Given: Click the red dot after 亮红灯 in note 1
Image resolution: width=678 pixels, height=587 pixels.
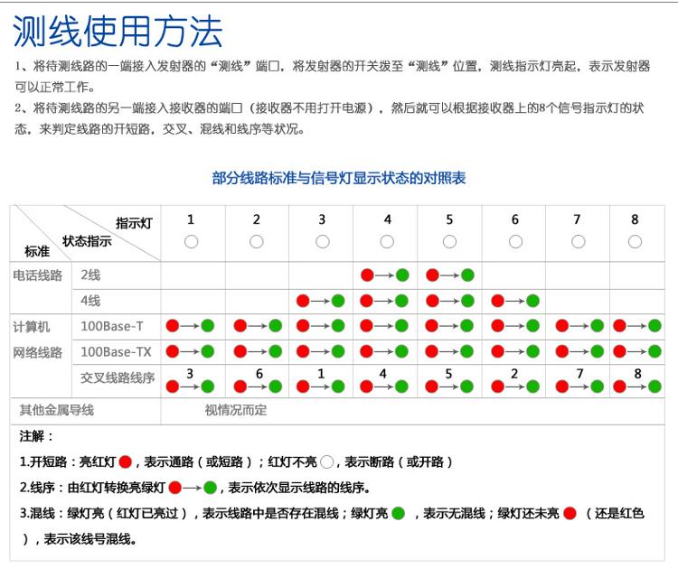Looking at the screenshot, I should point(126,462).
